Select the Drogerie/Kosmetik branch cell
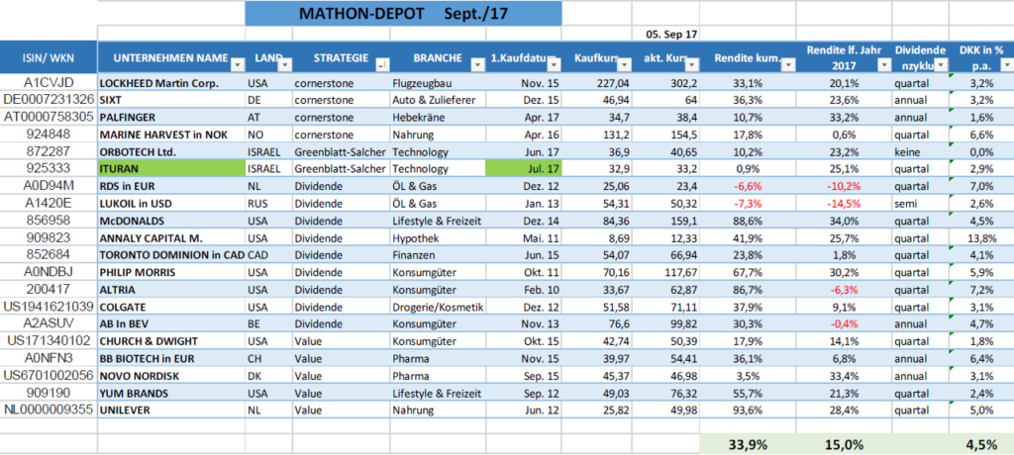This screenshot has height=455, width=1014. pyautogui.click(x=438, y=307)
